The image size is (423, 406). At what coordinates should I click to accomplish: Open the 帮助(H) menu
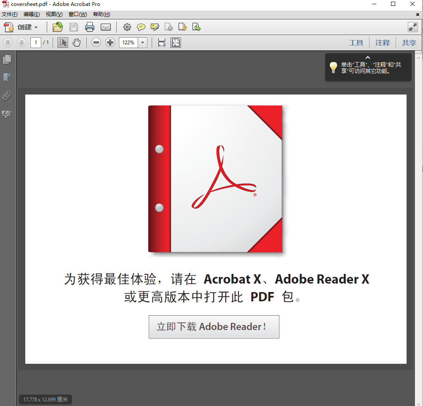click(102, 14)
